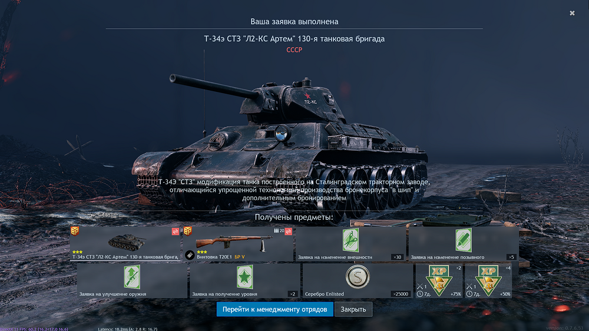This screenshot has height=331, width=589.
Task: Click the Заявка на изменение позывного label
Action: [448, 257]
